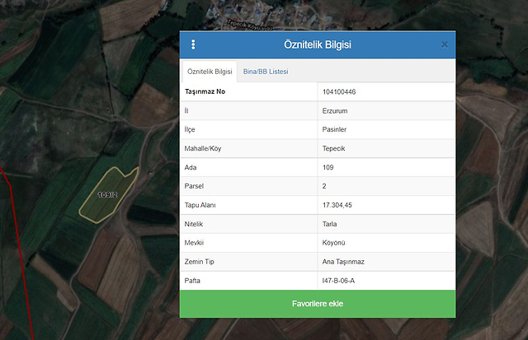Close the Öznitelik Bilgisi dialog
528x340 pixels.
(x=445, y=44)
